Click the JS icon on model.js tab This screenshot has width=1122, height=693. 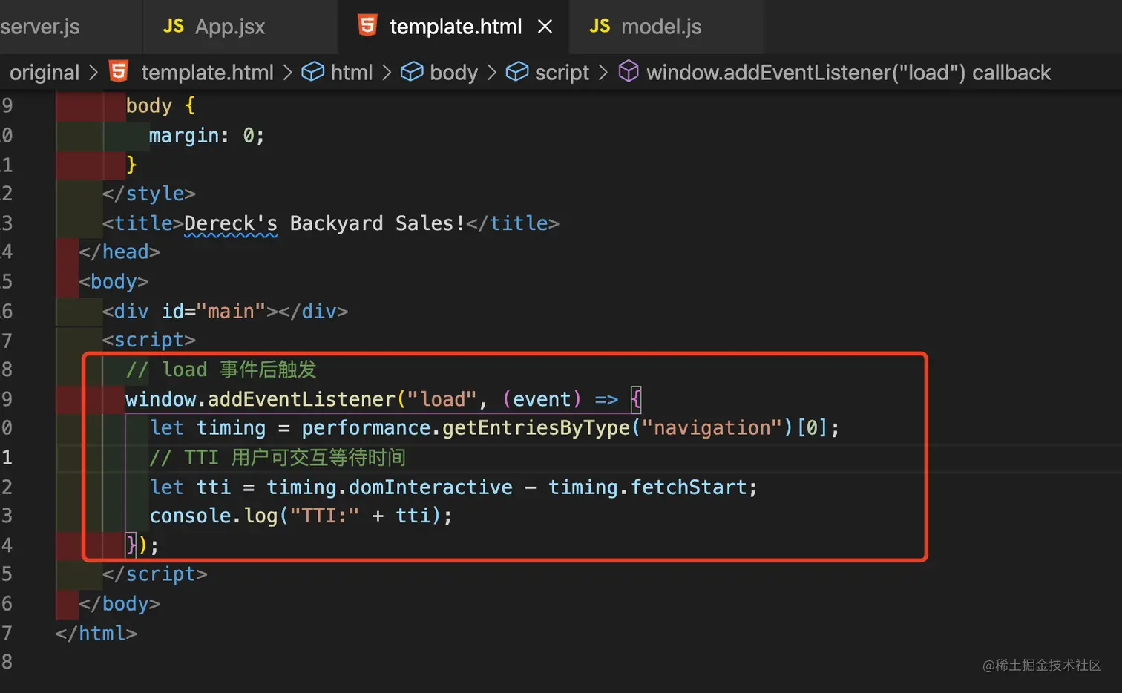pos(600,26)
